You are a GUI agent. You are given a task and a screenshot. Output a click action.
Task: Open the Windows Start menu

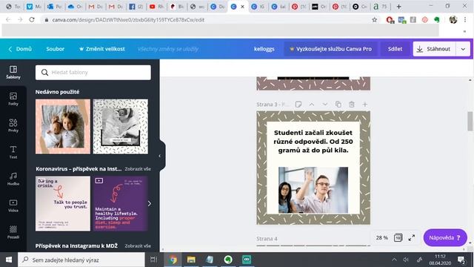[x=9, y=260]
